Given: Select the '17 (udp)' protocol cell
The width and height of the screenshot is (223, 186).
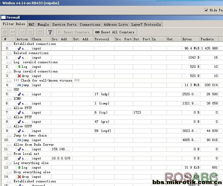Looking at the screenshot, I should click(x=104, y=94).
